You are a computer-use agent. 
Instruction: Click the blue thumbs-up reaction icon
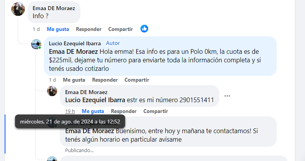pyautogui.click(x=144, y=29)
